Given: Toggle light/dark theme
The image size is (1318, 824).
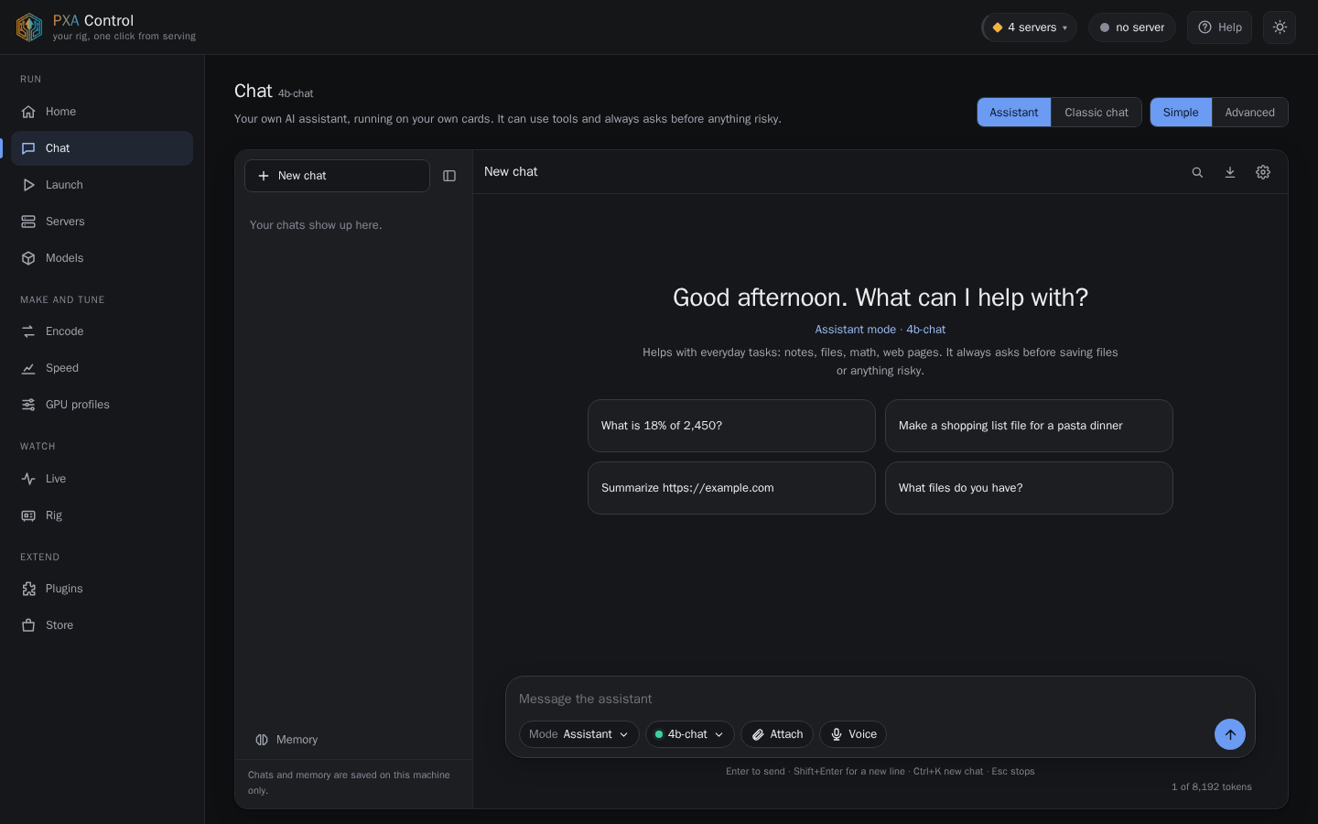Looking at the screenshot, I should 1280,27.
